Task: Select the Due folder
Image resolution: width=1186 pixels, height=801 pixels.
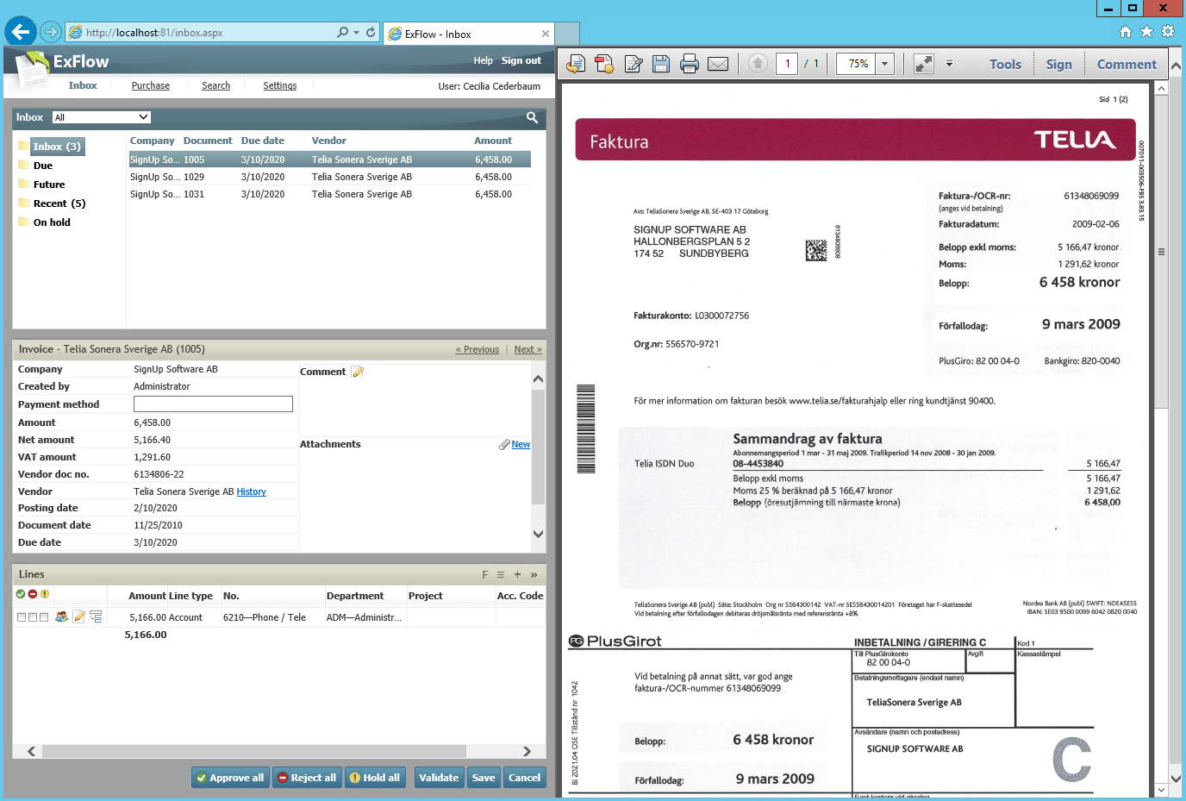Action: point(43,166)
